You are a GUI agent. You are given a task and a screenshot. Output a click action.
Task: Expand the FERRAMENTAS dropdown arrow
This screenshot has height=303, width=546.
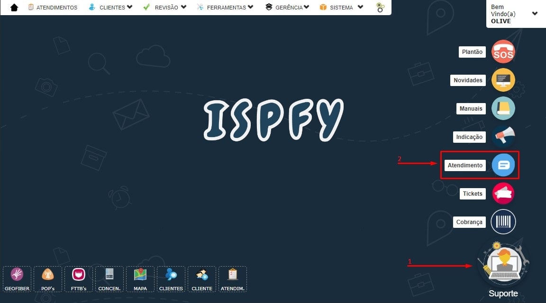click(250, 7)
